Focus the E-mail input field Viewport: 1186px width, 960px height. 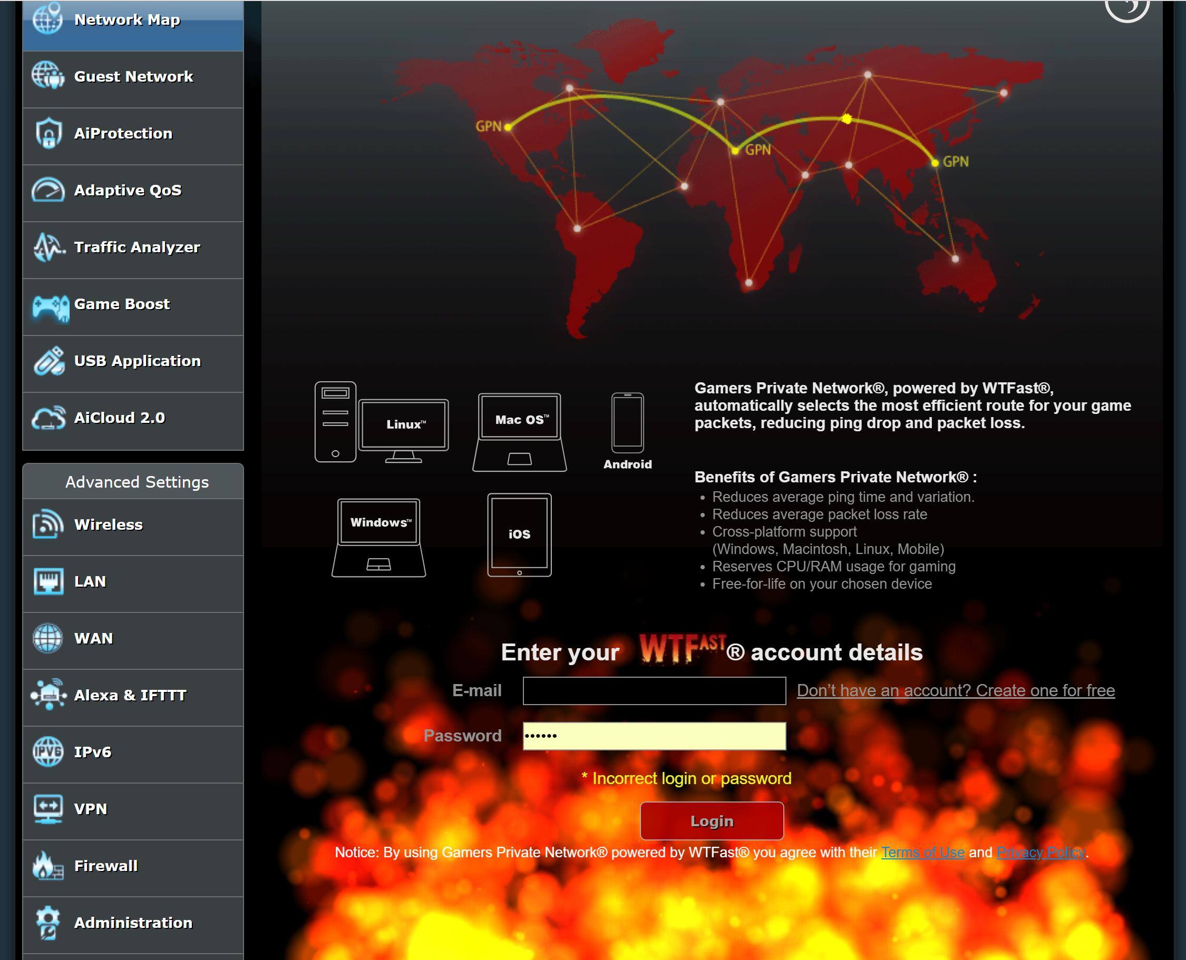tap(654, 691)
